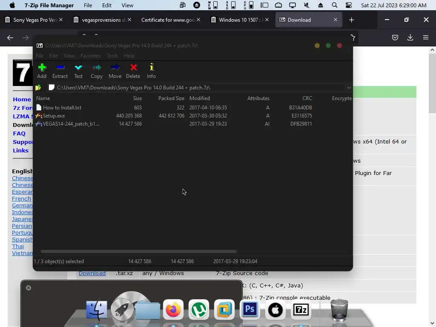Select the VEGAS14-244_patch file row
The width and height of the screenshot is (436, 327).
(x=67, y=124)
